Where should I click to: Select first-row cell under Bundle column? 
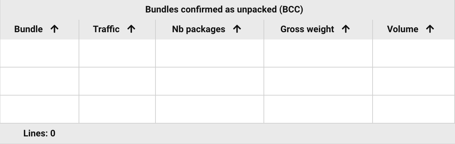39,53
